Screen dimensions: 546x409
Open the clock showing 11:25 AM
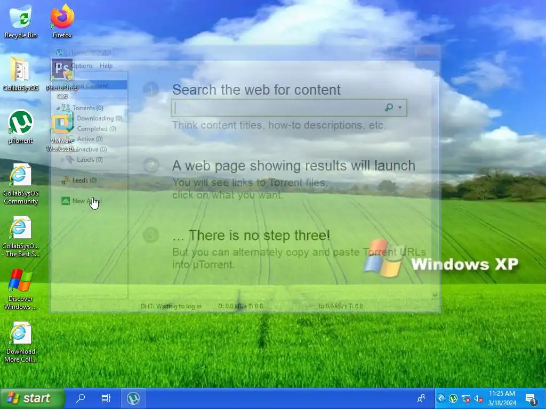point(502,398)
